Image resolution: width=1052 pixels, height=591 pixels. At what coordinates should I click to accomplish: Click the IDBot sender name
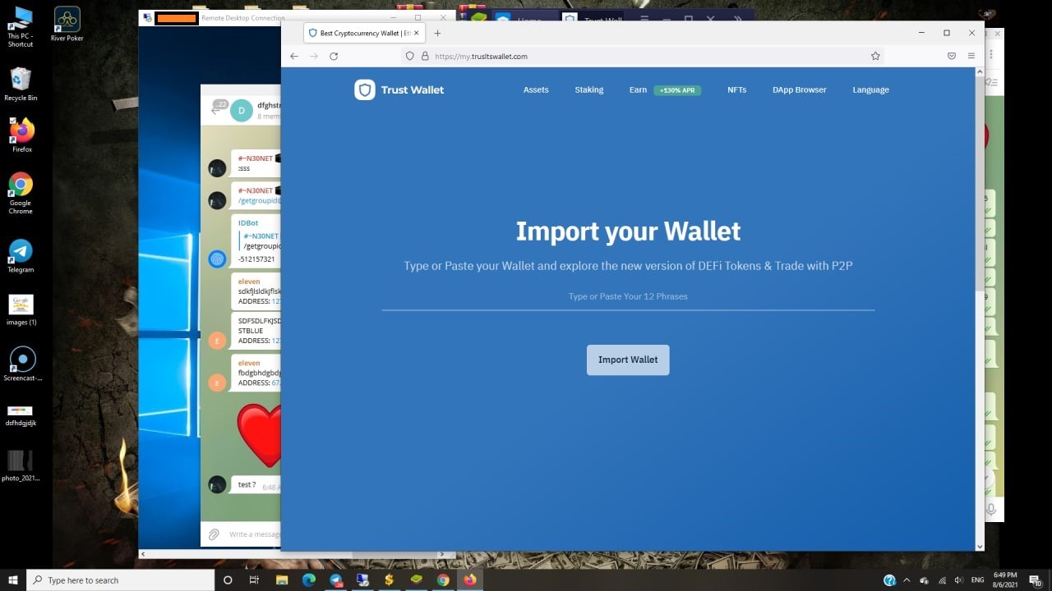pyautogui.click(x=248, y=223)
